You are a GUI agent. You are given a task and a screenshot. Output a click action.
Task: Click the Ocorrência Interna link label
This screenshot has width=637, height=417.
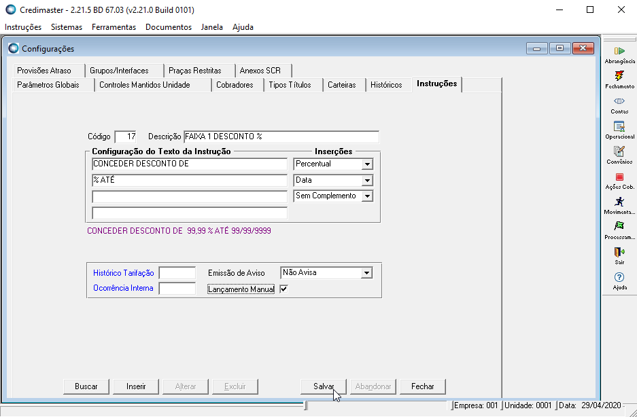point(123,288)
